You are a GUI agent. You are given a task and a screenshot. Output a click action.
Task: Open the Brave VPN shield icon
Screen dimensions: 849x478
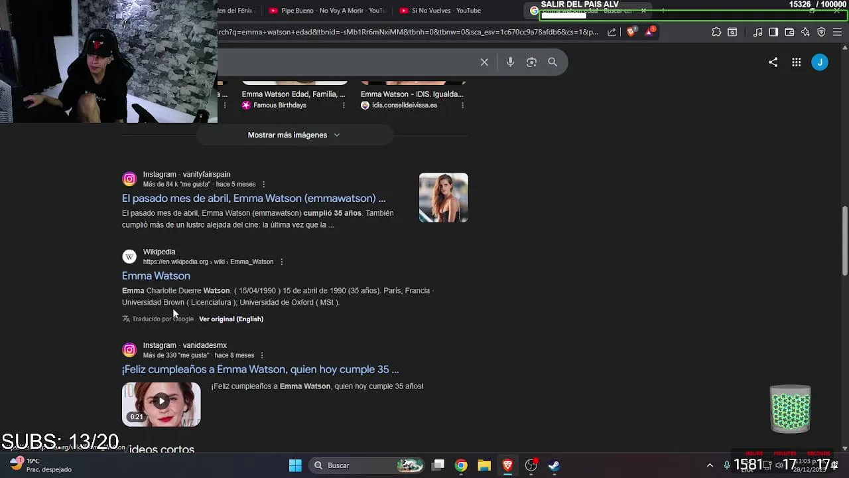(x=821, y=32)
